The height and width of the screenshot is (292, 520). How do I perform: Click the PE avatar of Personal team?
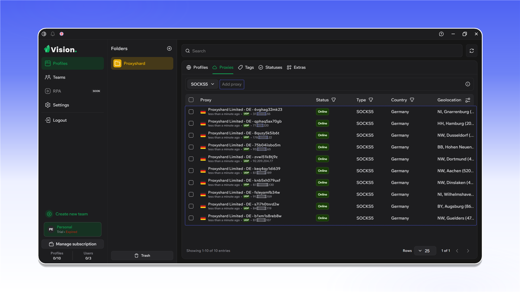[51, 229]
